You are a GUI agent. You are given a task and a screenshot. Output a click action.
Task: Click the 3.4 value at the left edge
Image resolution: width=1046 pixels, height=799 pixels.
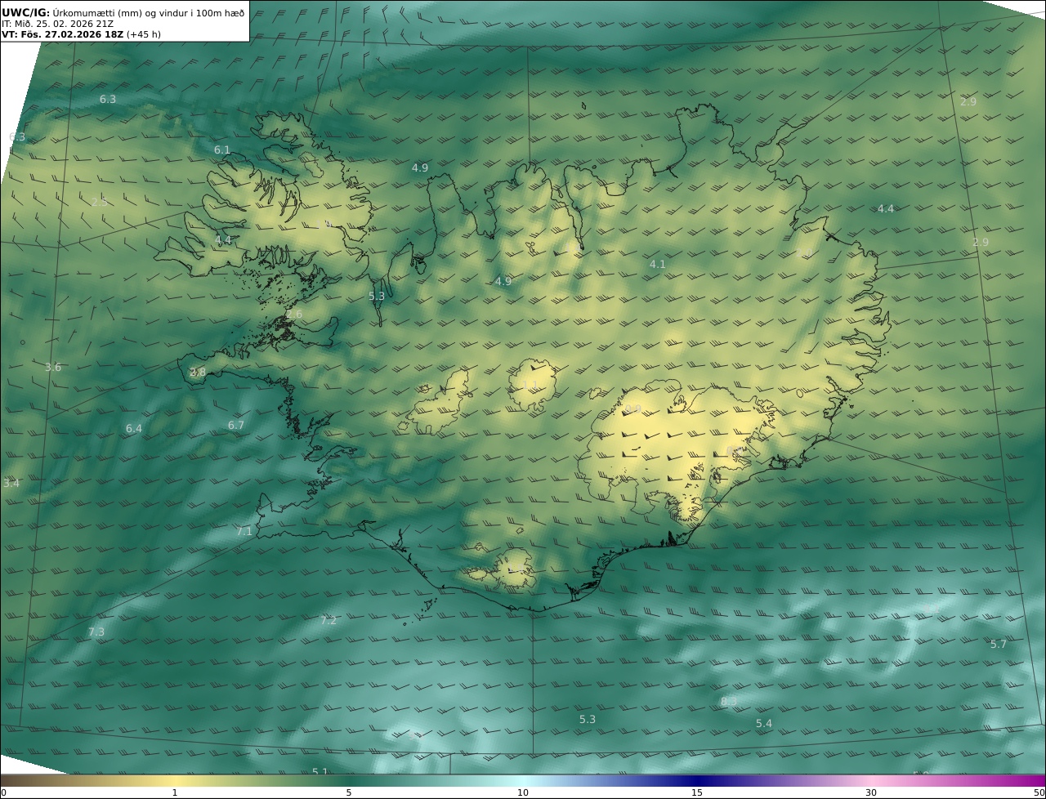(11, 484)
